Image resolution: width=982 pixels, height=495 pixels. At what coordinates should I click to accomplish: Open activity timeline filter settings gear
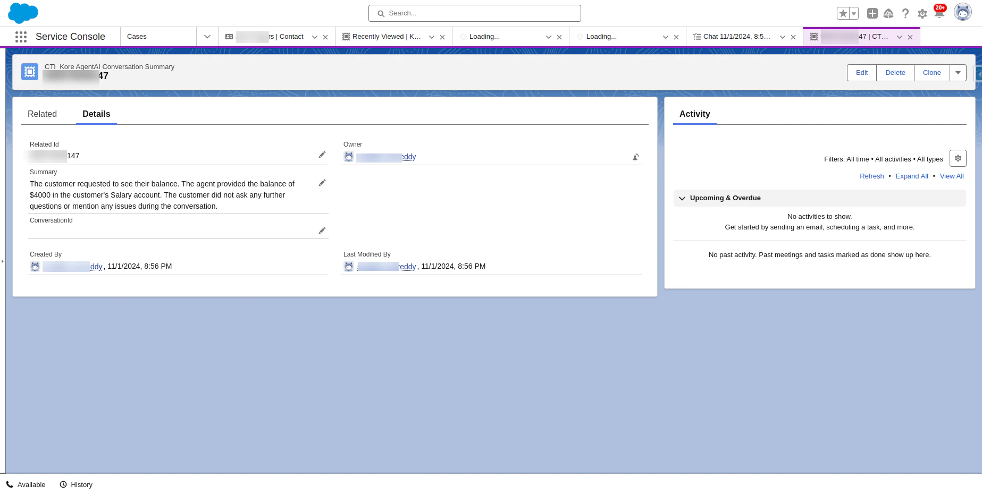958,158
